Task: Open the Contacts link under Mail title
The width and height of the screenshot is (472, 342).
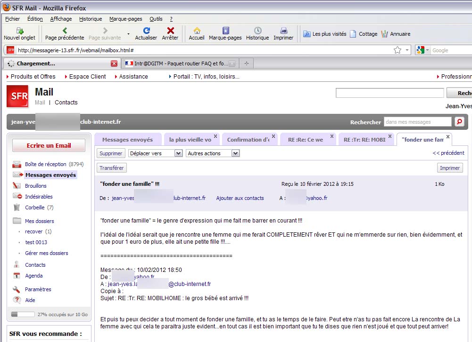Action: click(66, 103)
